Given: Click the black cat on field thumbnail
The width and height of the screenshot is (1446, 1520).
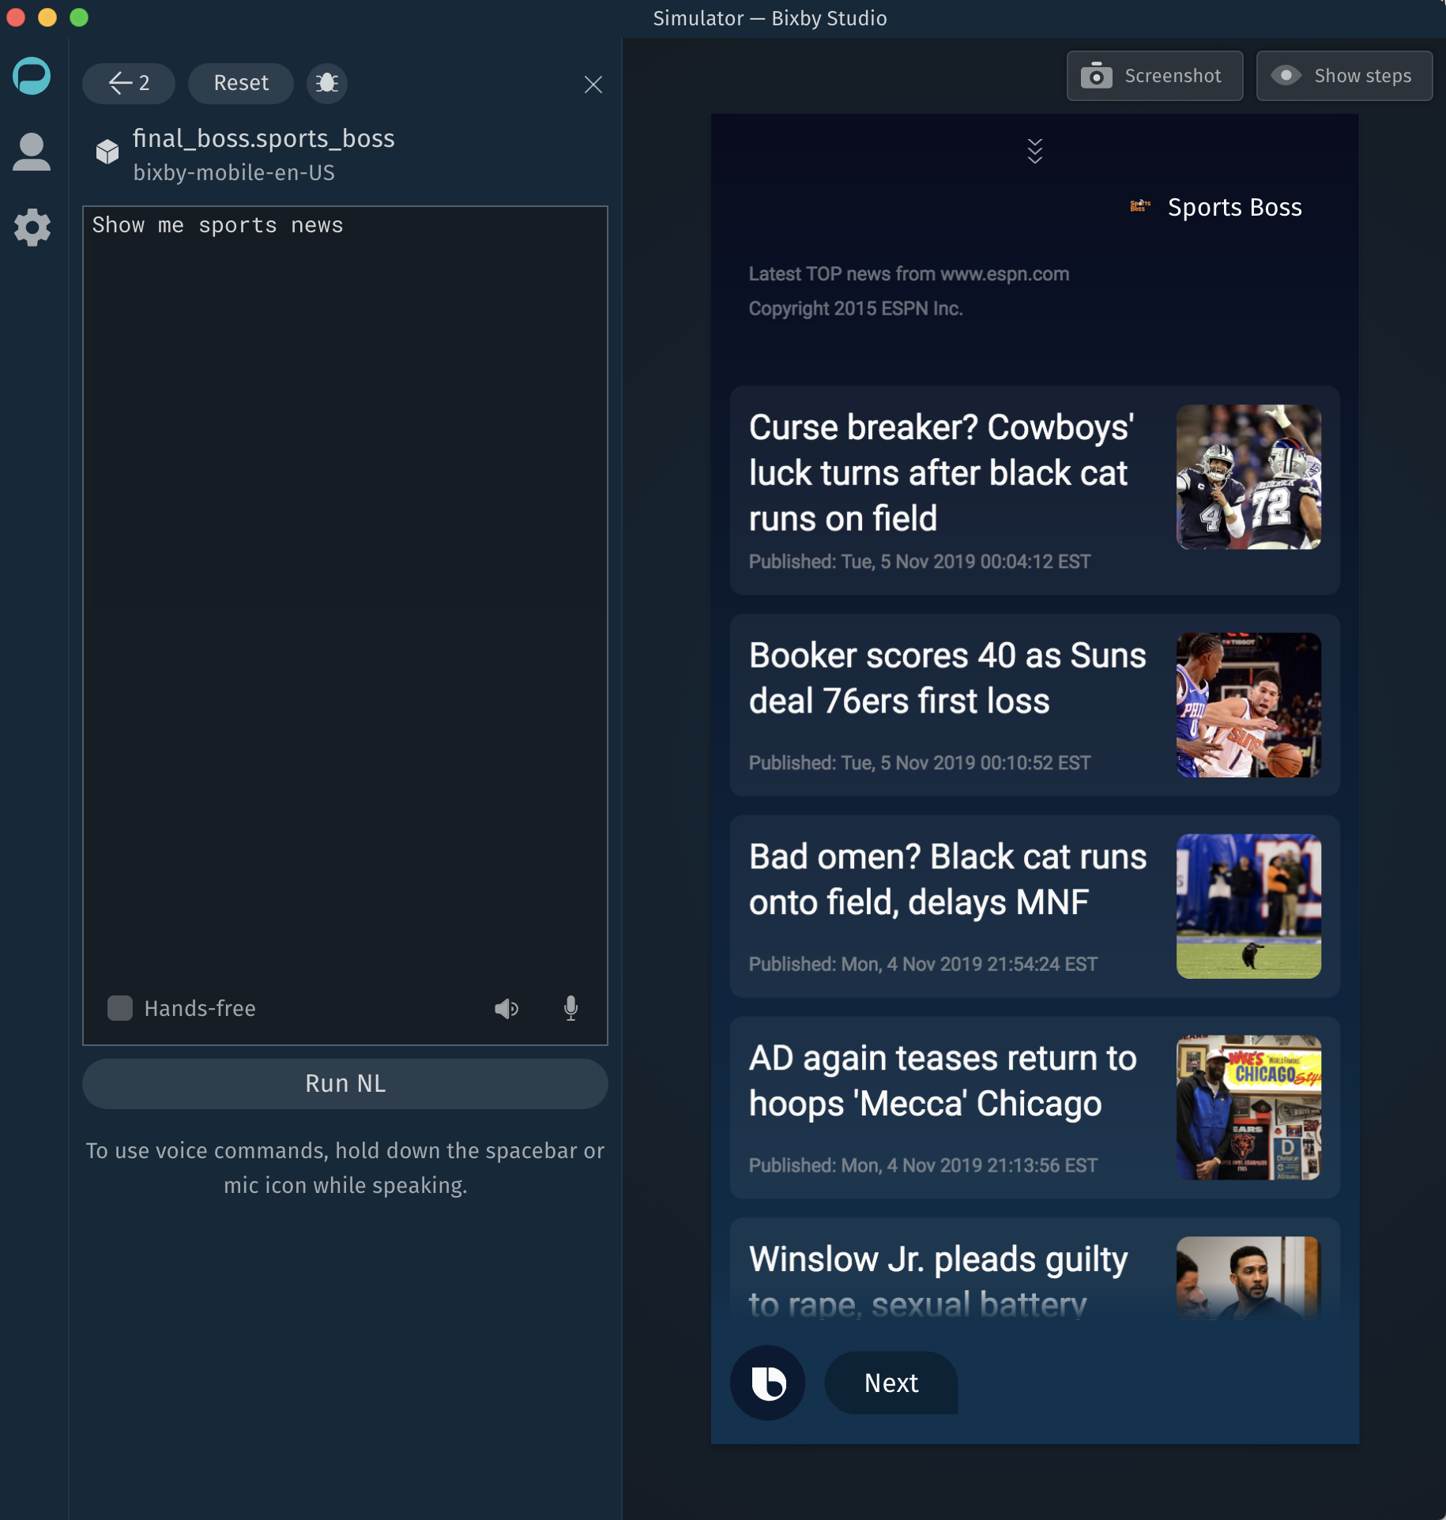Looking at the screenshot, I should coord(1248,907).
